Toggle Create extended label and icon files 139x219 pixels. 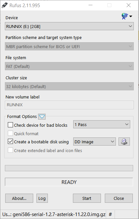(10, 150)
